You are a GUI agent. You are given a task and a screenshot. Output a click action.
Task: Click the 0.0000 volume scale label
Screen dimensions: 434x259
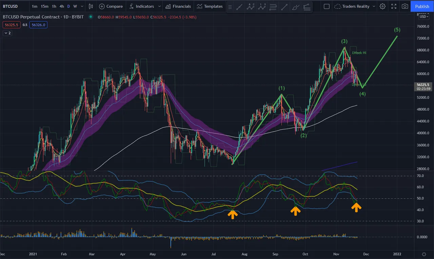coord(422,237)
